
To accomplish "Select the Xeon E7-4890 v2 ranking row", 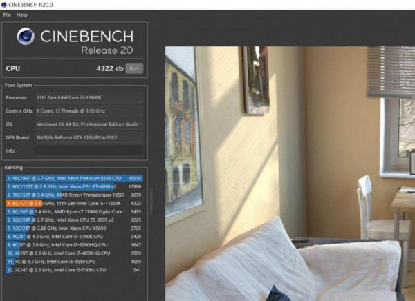I will pos(75,186).
